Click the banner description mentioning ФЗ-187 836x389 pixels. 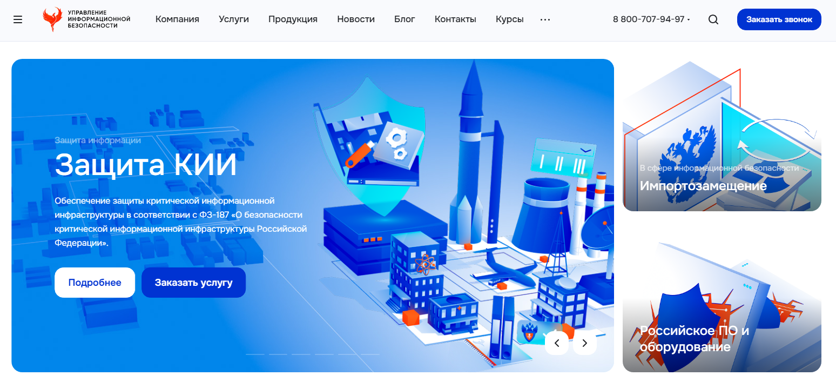click(x=181, y=222)
